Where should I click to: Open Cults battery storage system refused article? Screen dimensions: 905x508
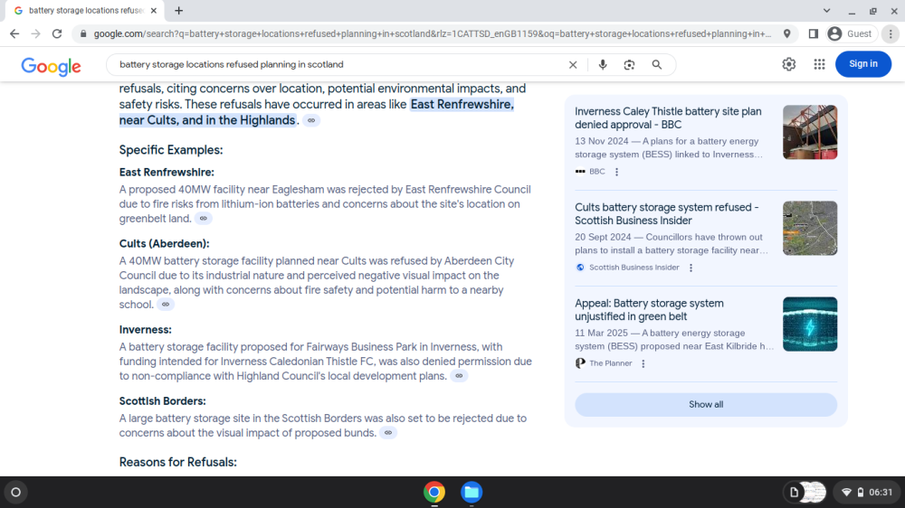pos(667,214)
